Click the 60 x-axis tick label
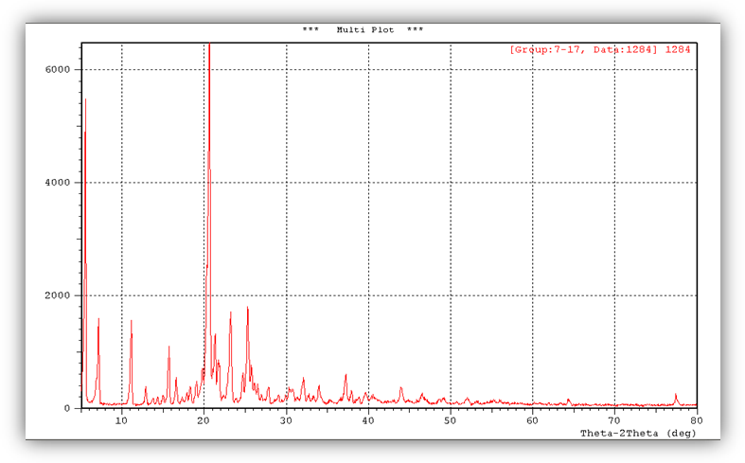Screen dimensions: 745x463 tap(532, 420)
